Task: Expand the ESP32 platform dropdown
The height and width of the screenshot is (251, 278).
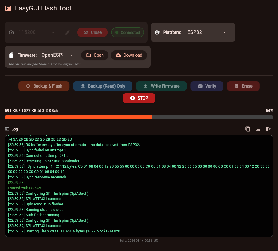Action: click(x=206, y=32)
